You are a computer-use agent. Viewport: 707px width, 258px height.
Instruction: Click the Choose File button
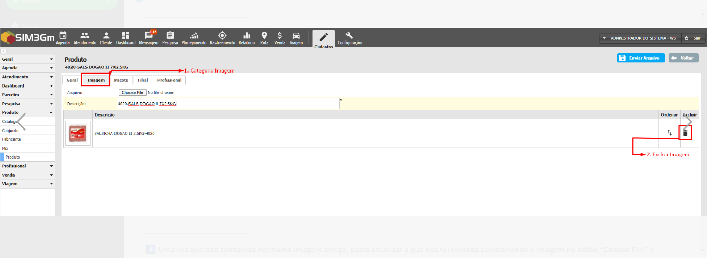[132, 92]
